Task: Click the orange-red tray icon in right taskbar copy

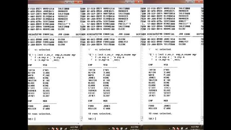Action: [178, 129]
